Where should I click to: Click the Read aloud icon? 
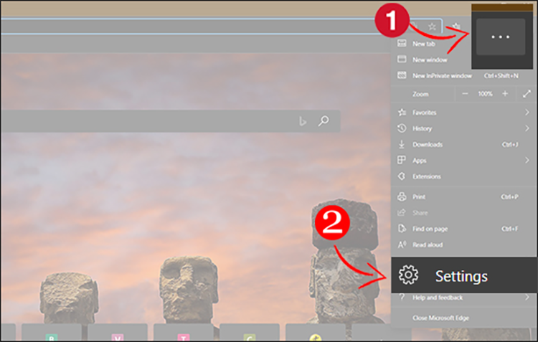point(402,244)
